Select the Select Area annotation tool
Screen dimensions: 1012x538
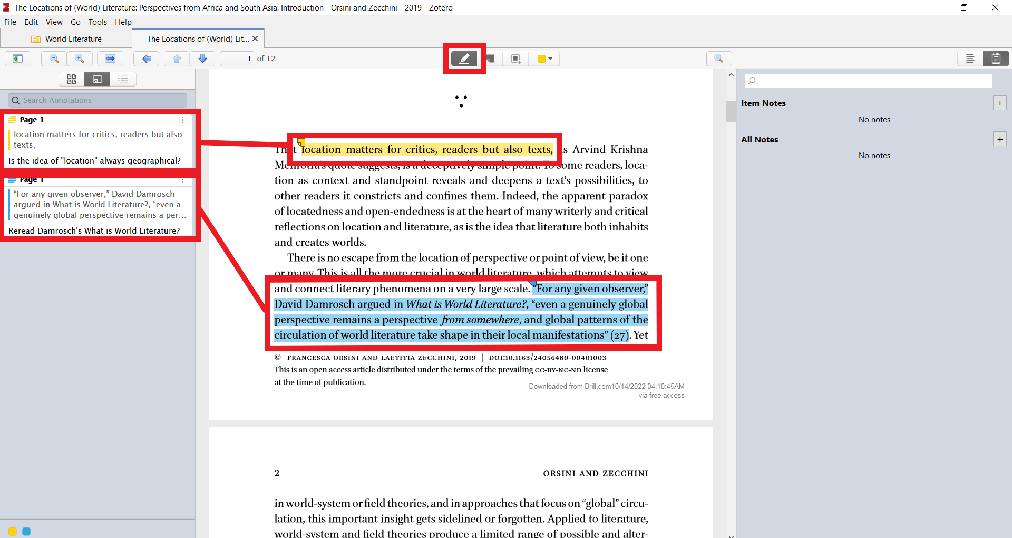tap(516, 59)
